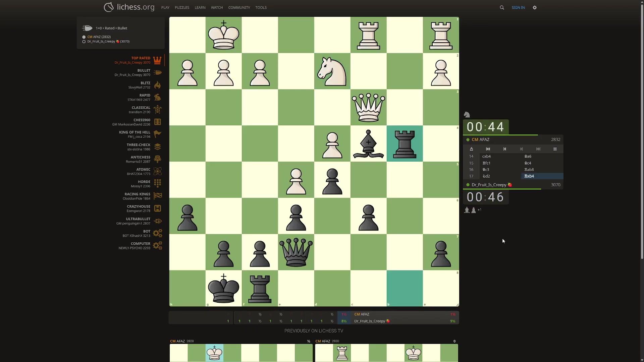Open the site search magnifier

point(502,7)
